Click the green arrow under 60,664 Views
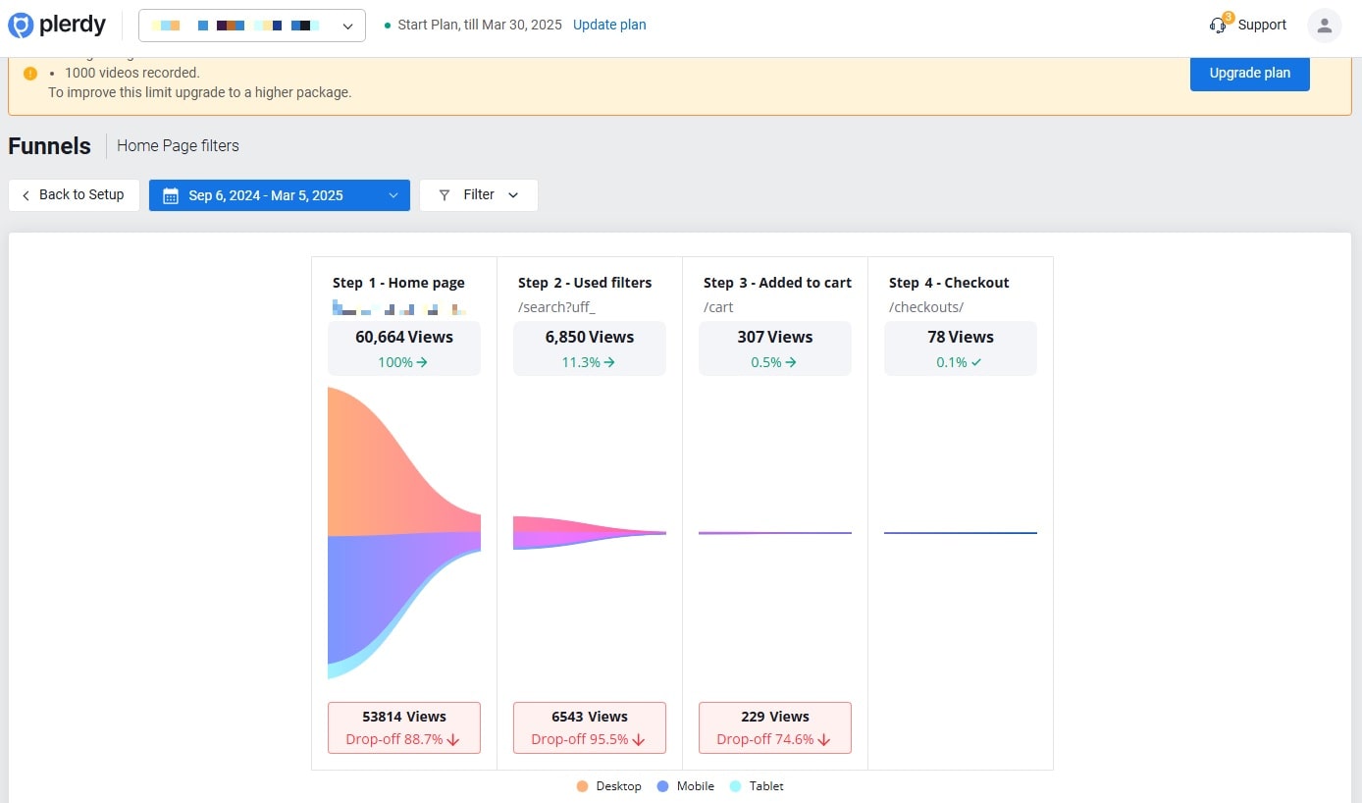The width and height of the screenshot is (1362, 803). point(420,361)
